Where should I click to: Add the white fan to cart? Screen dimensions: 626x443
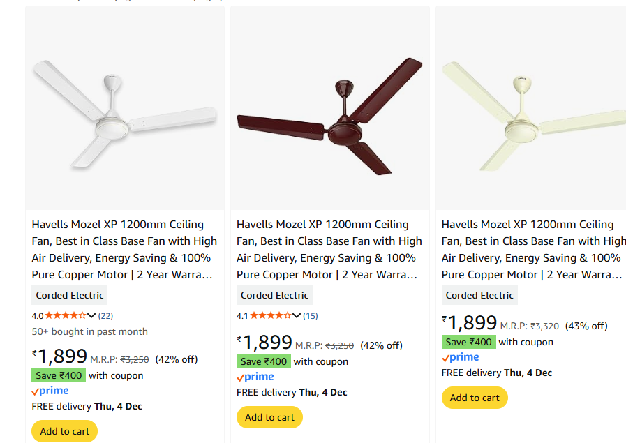click(x=65, y=431)
